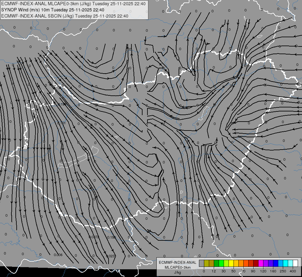This screenshot has width=302, height=277.
Task: Click the MLCAPE0-3km title line in the header
Action: pyautogui.click(x=73, y=4)
